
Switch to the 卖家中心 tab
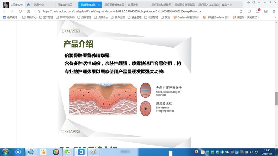227,5
